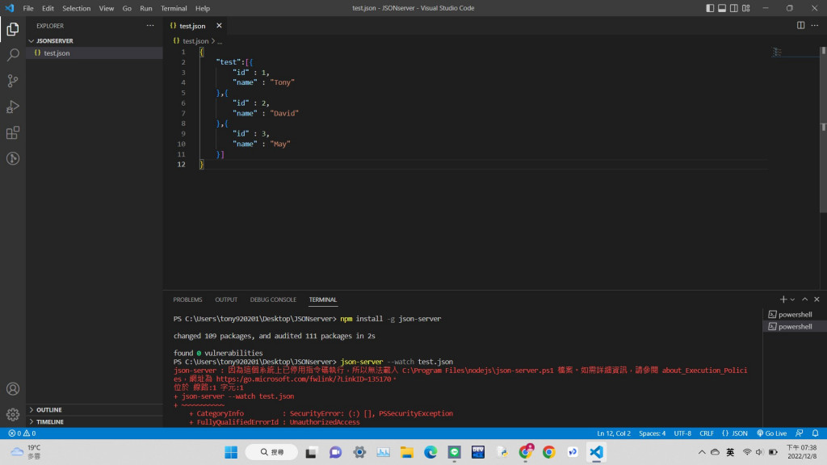Toggle the secondary side bar visibility
Viewport: 827px width, 465px height.
click(736, 8)
